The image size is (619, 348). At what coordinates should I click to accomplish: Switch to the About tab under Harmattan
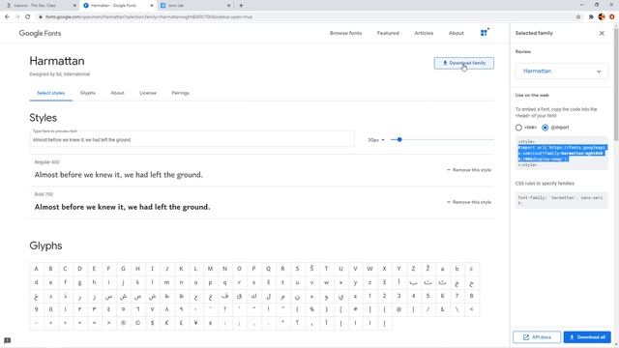pyautogui.click(x=117, y=93)
